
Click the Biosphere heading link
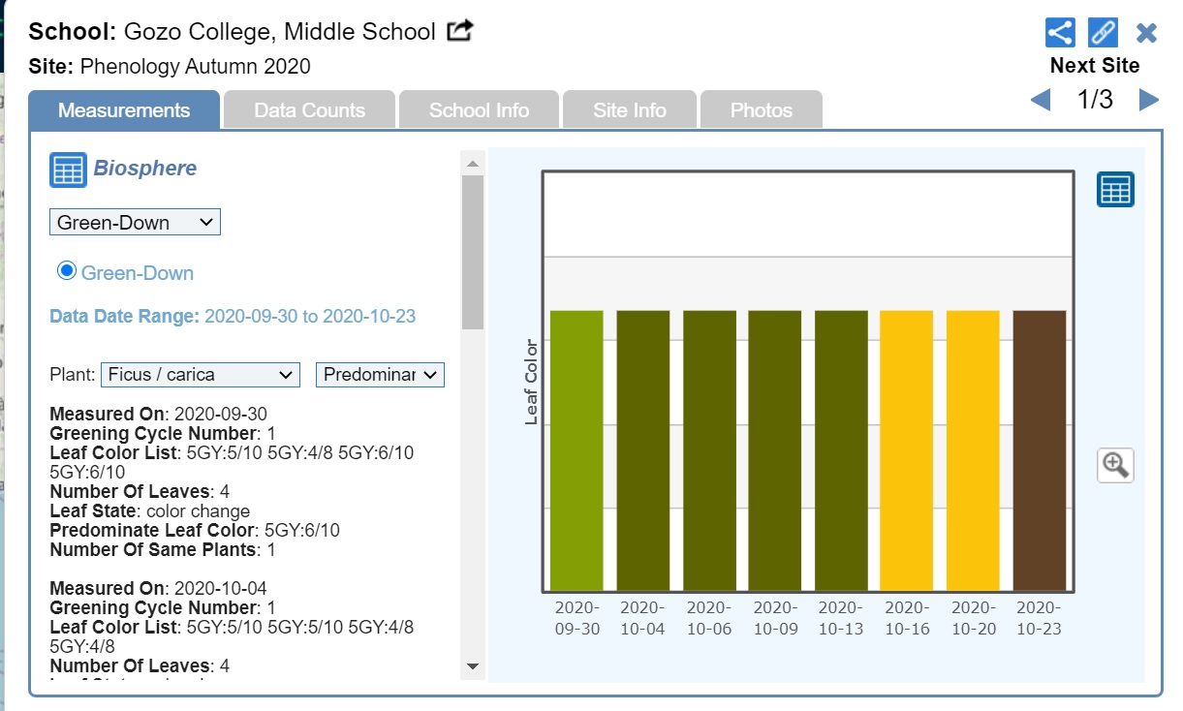(x=144, y=169)
